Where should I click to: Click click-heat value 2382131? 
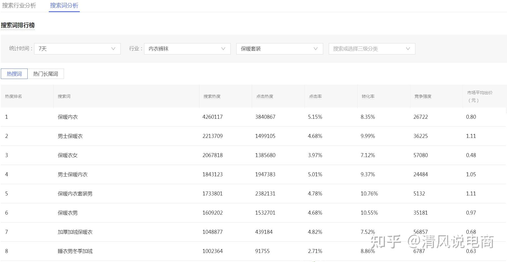click(265, 194)
